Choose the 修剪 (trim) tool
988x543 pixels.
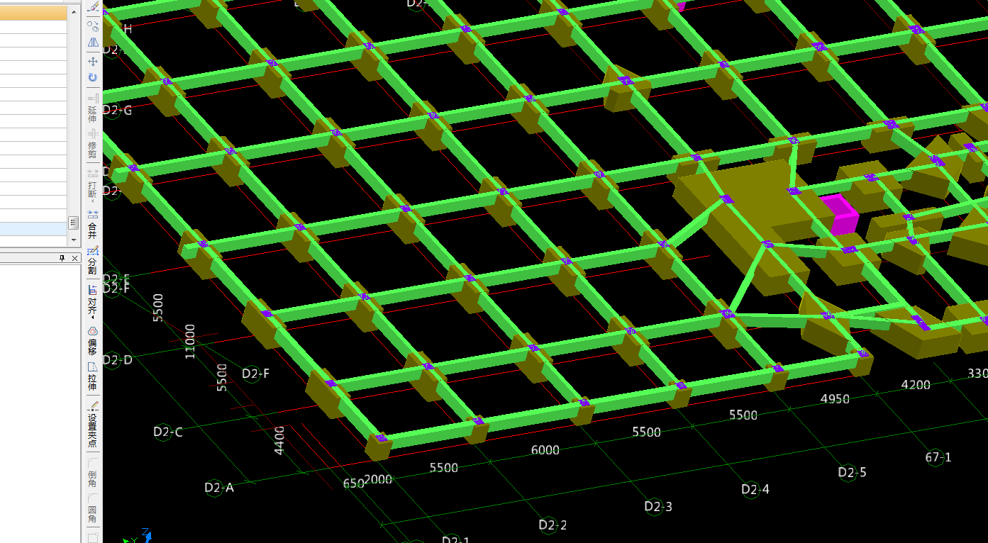(x=93, y=144)
